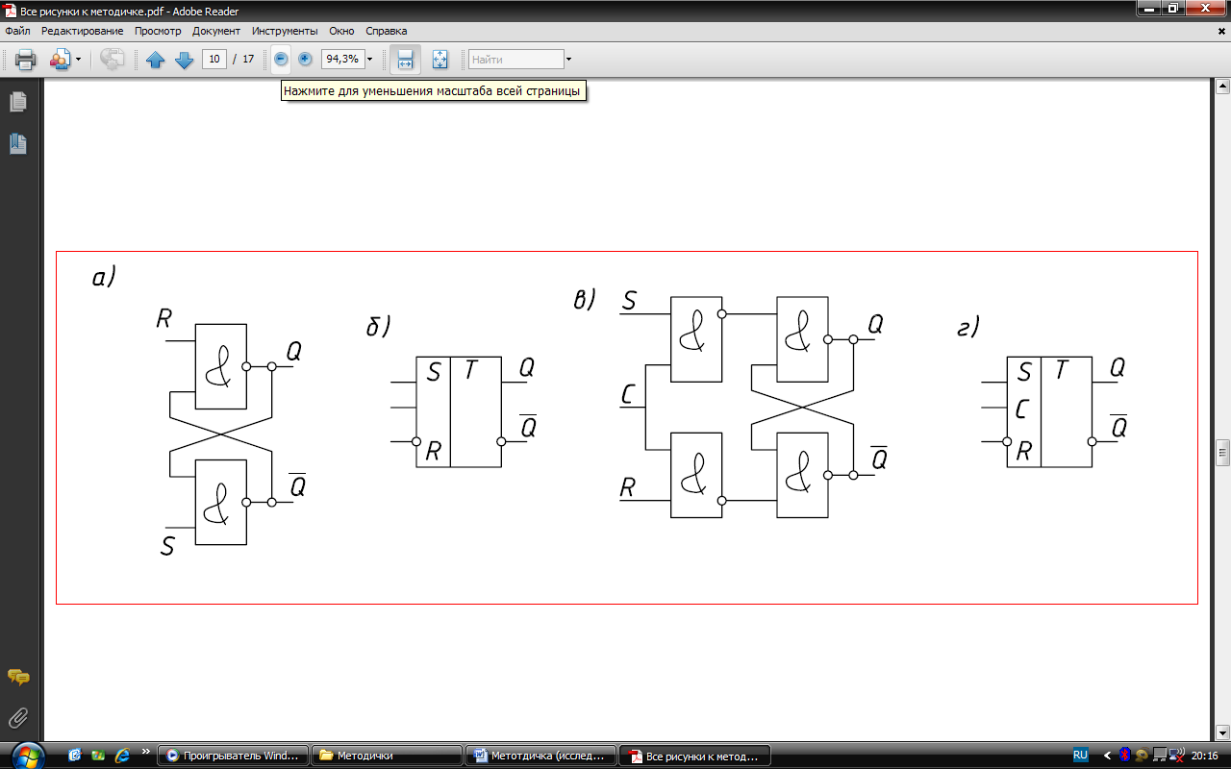Image resolution: width=1231 pixels, height=769 pixels.
Task: Switch to Метотдичка Word taskbar button
Action: point(540,756)
